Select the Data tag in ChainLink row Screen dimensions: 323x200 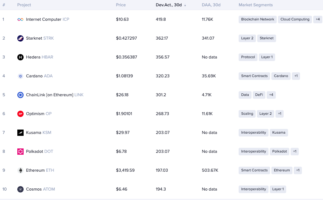pos(245,95)
